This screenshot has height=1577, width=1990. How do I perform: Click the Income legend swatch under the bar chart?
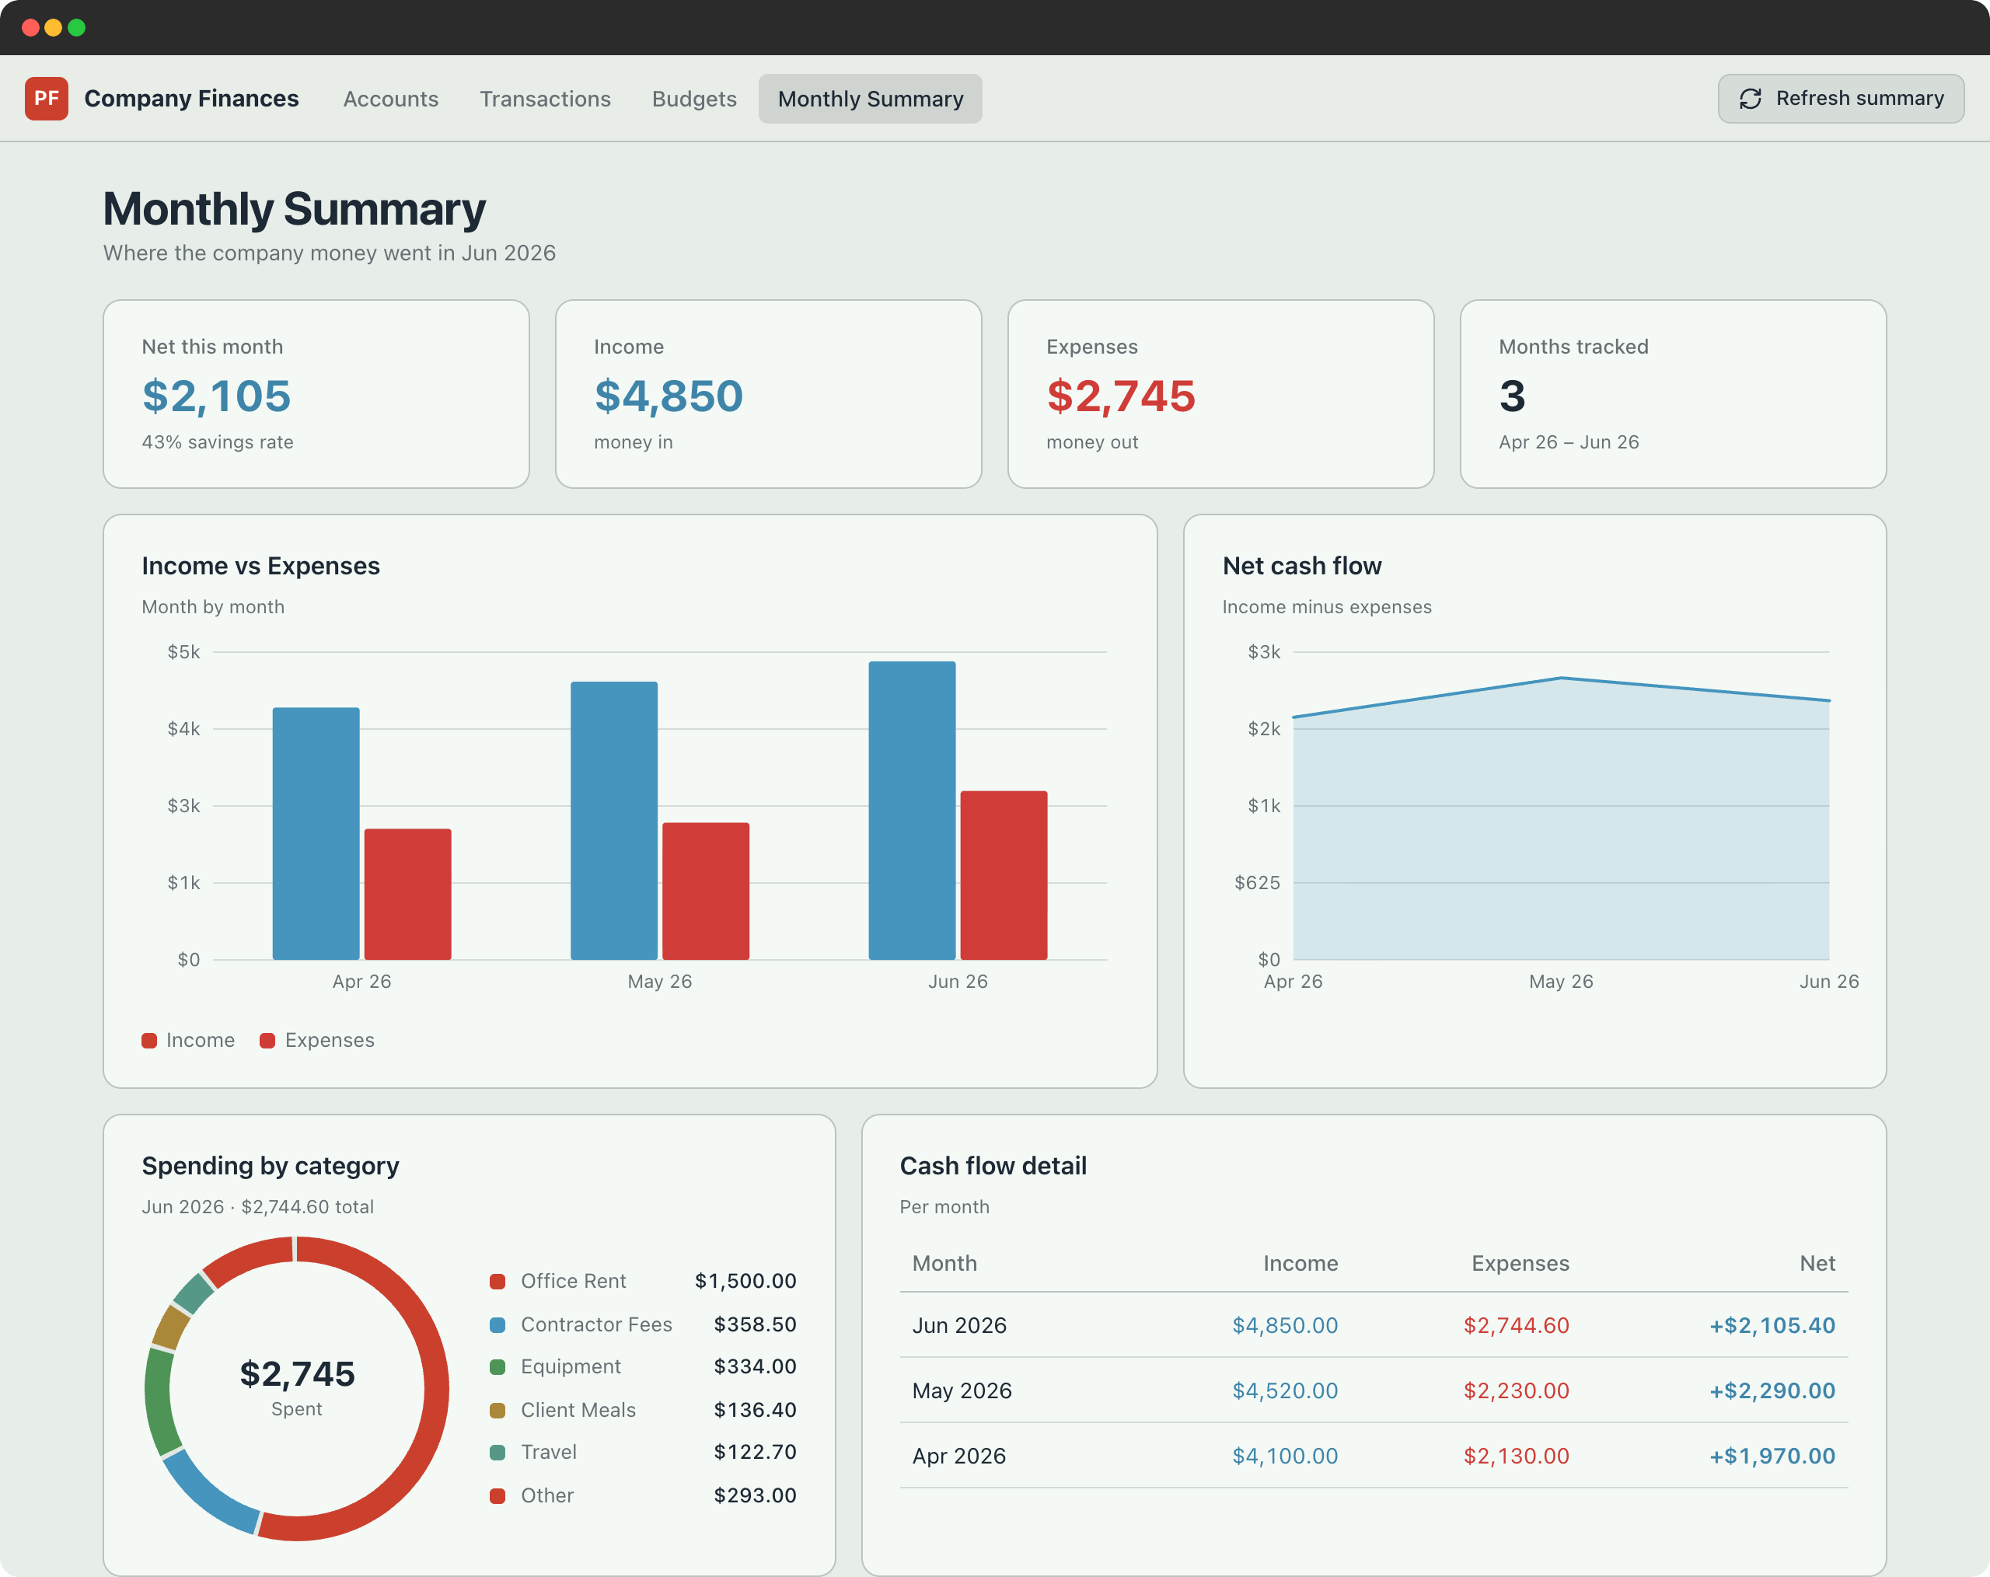149,1041
